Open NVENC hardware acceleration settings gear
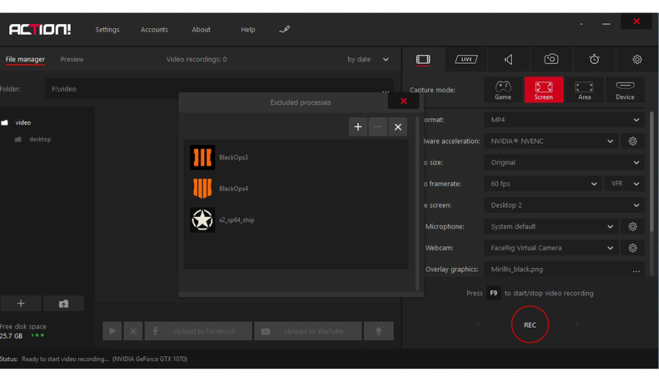 point(633,141)
